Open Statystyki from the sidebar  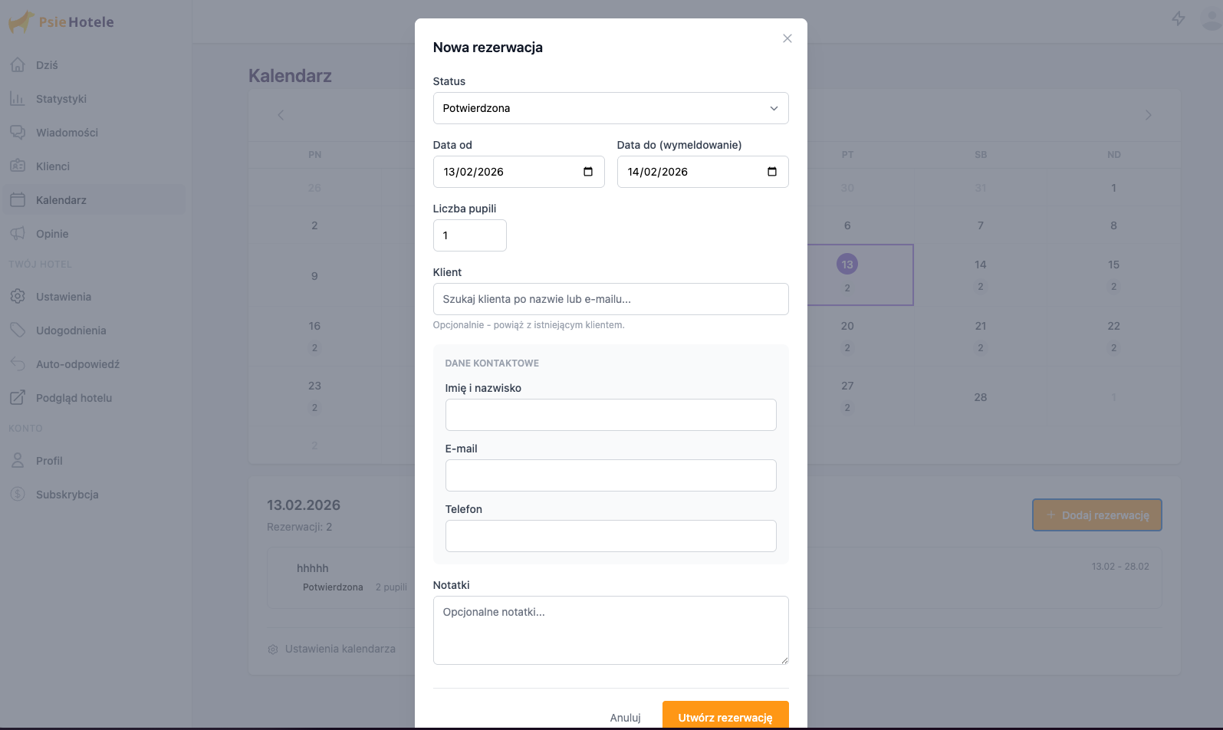61,99
